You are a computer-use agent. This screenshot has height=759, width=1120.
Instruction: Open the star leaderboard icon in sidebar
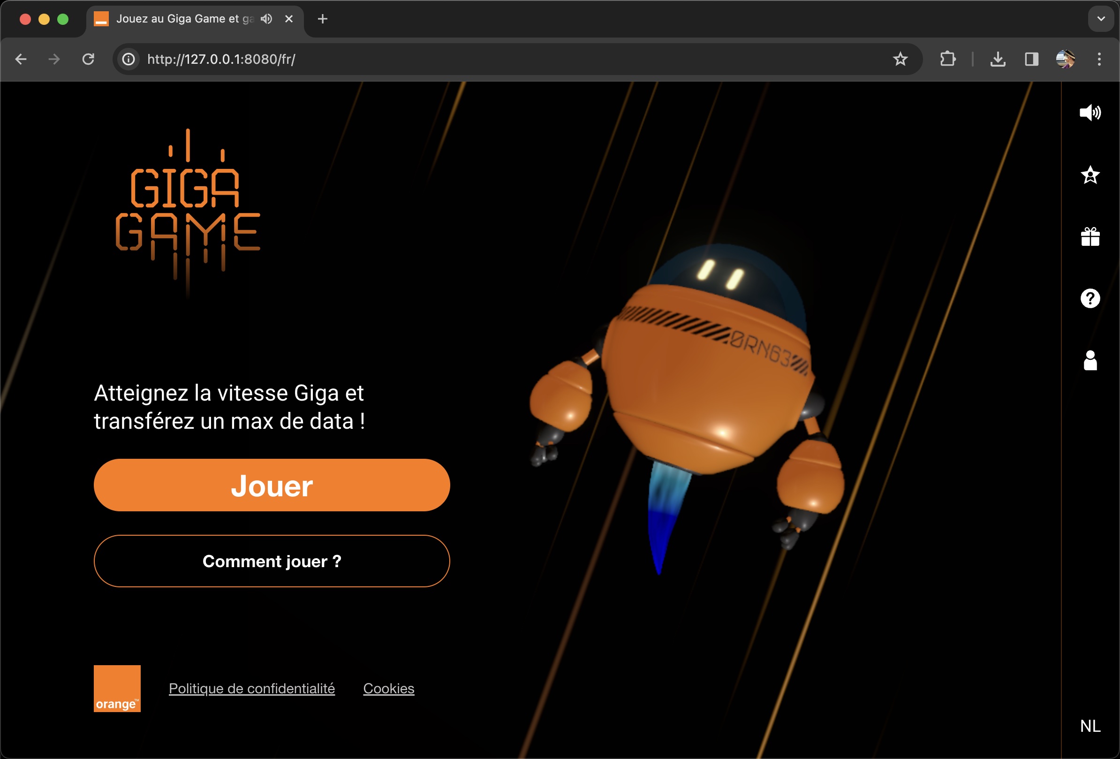1090,175
